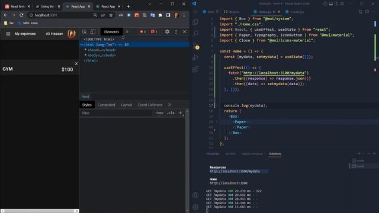
Task: Click the closing html tag row
Action: pyautogui.click(x=91, y=60)
